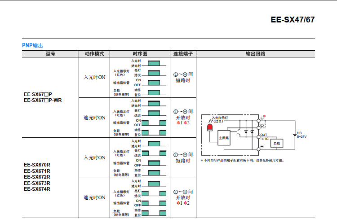
Task: Click the EE-SX674R model name
Action: point(37,189)
